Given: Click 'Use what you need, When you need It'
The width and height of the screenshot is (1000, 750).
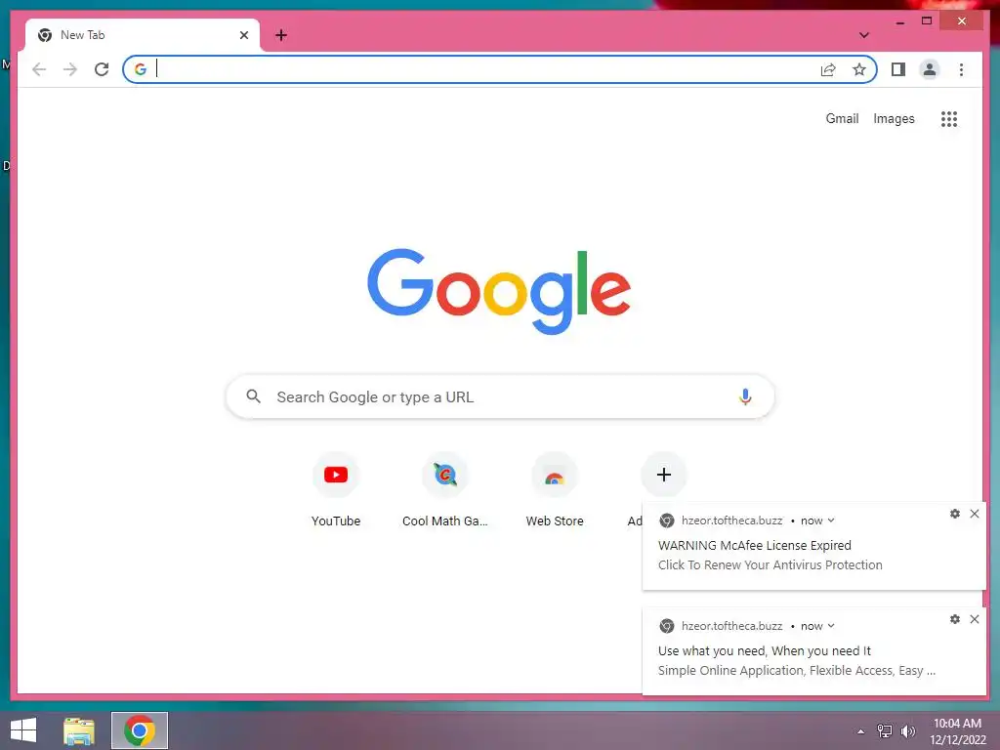Looking at the screenshot, I should (x=764, y=651).
